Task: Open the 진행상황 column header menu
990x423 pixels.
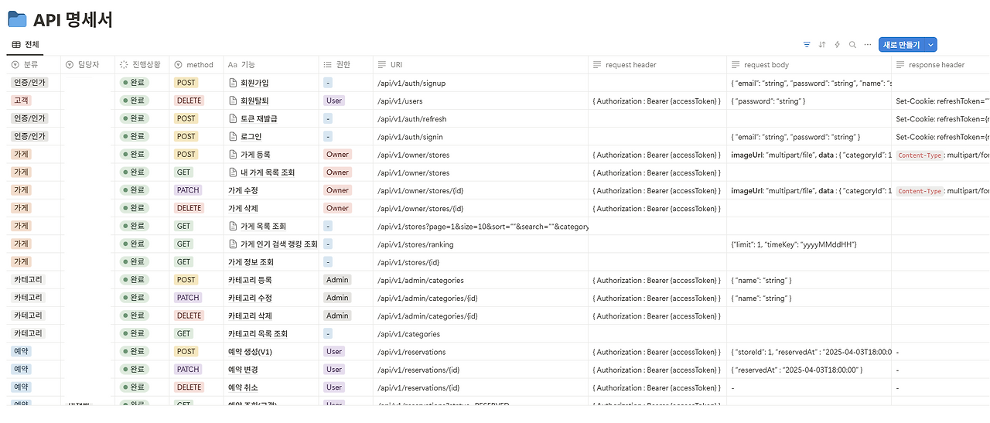Action: point(142,65)
